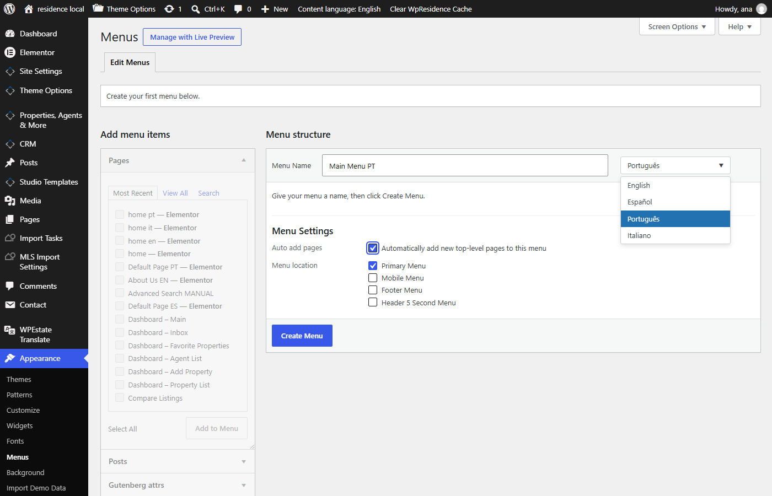Viewport: 772px width, 496px height.
Task: Uncheck the Primary Menu location checkbox
Action: click(x=373, y=266)
